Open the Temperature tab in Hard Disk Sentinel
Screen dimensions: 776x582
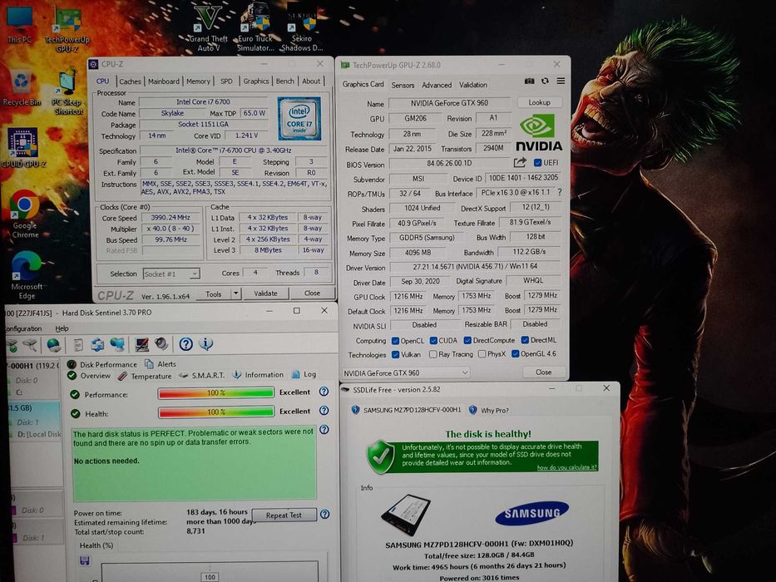tap(145, 376)
